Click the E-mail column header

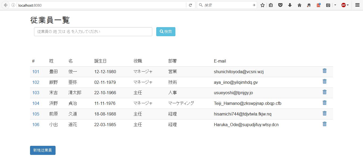coord(220,61)
